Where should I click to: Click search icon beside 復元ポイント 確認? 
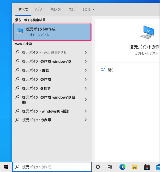(17, 70)
